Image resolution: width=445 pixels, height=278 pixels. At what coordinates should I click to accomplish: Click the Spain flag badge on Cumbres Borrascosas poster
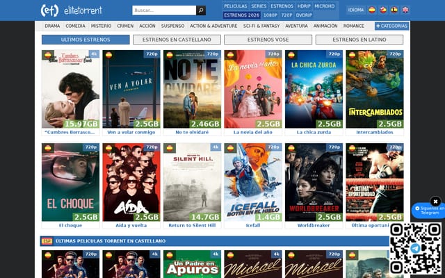(48, 55)
